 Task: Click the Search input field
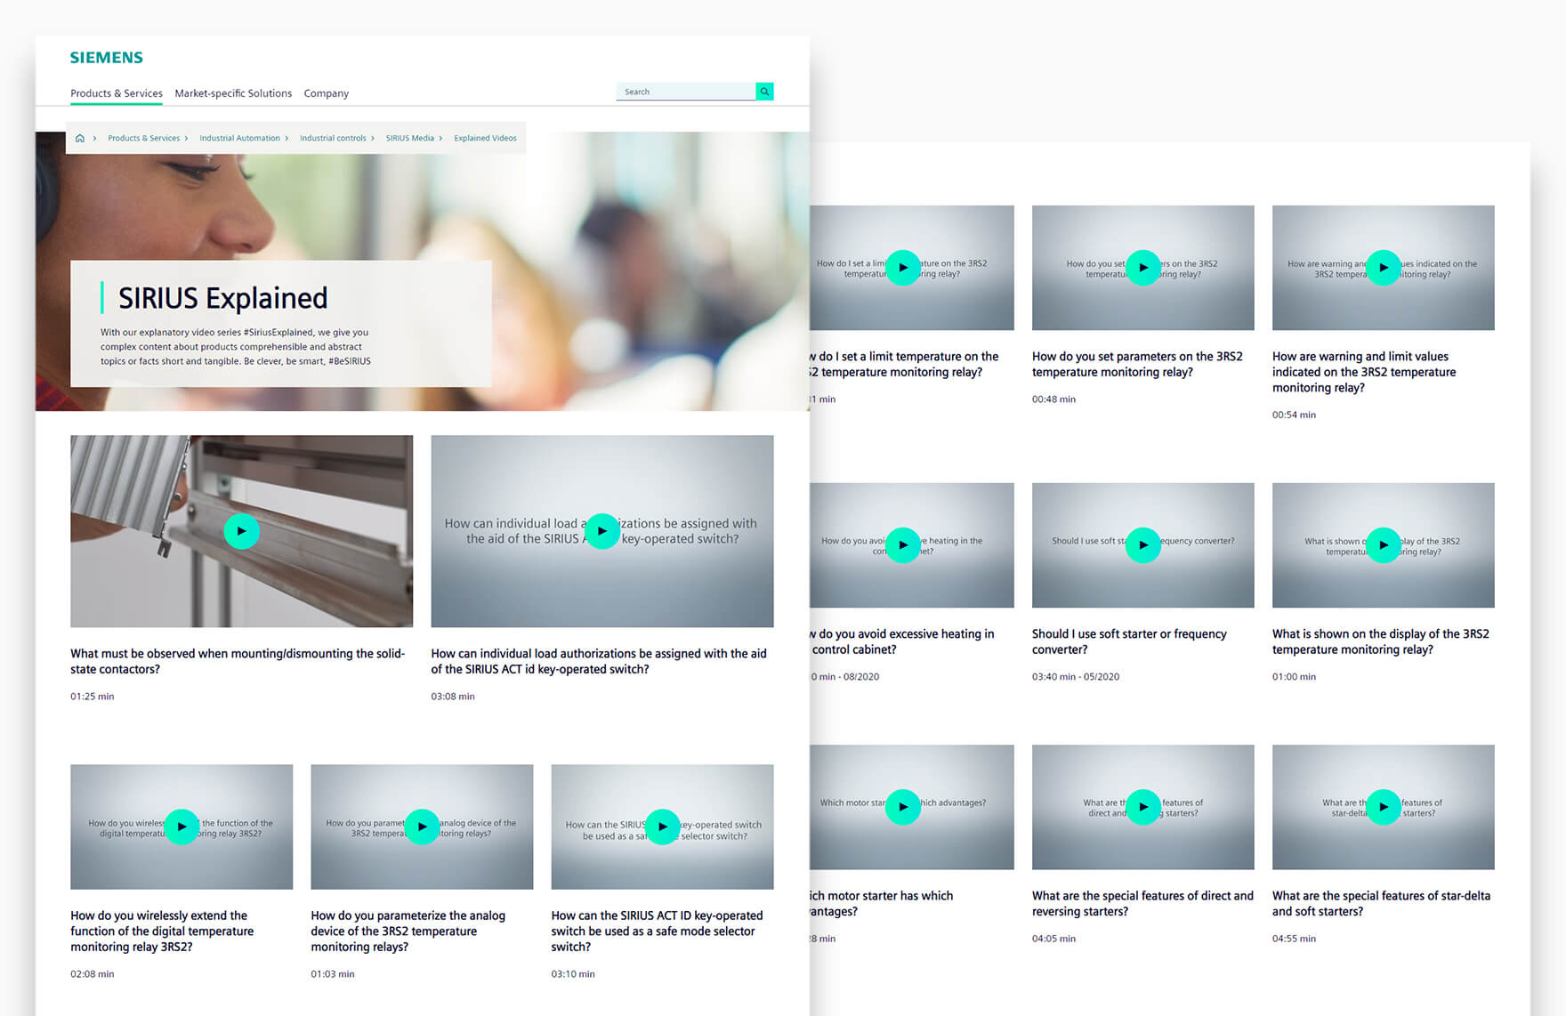click(x=685, y=92)
